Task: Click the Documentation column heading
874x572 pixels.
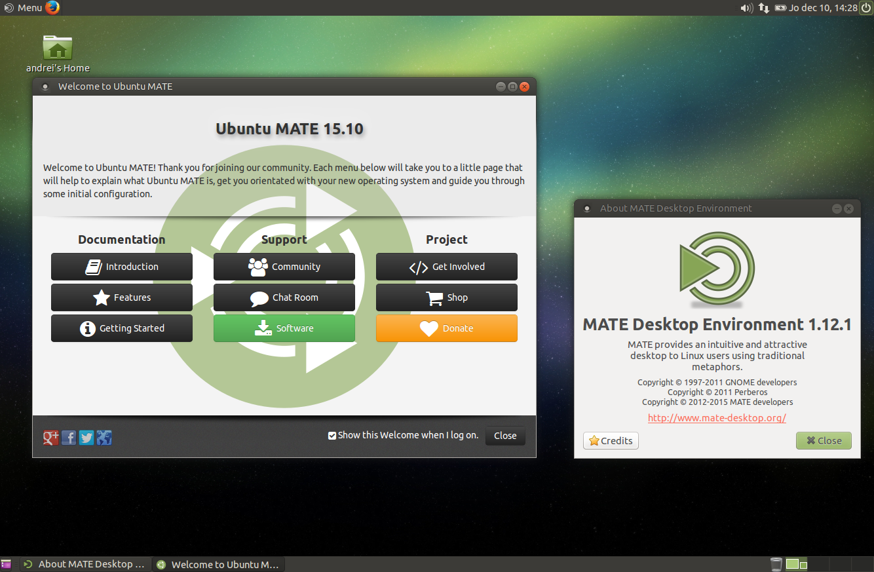Action: click(x=122, y=240)
